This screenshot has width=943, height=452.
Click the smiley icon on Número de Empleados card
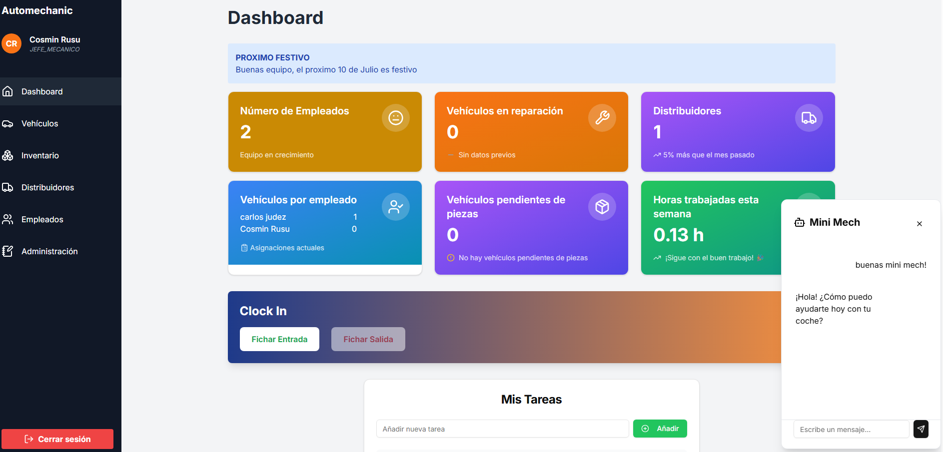(395, 118)
